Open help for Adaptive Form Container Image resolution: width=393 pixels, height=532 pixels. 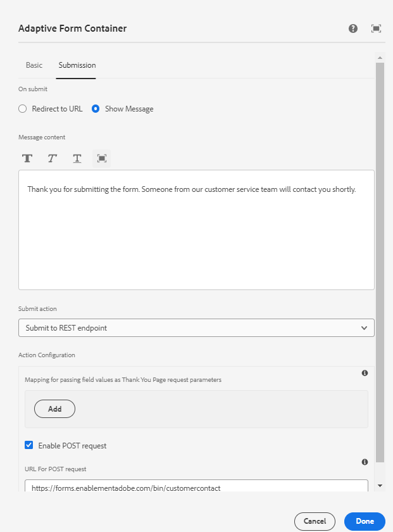point(352,28)
